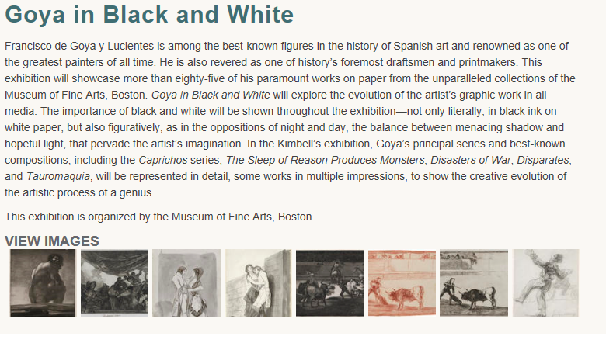Click italic 'Goya in Black and White' text
This screenshot has height=343, width=606.
point(211,95)
